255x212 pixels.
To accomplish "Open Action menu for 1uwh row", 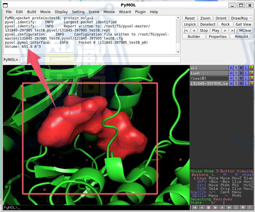I will coord(231,73).
